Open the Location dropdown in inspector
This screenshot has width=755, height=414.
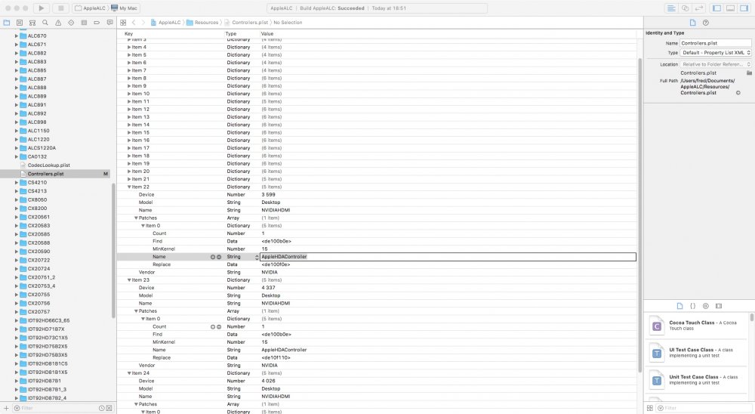tap(716, 64)
